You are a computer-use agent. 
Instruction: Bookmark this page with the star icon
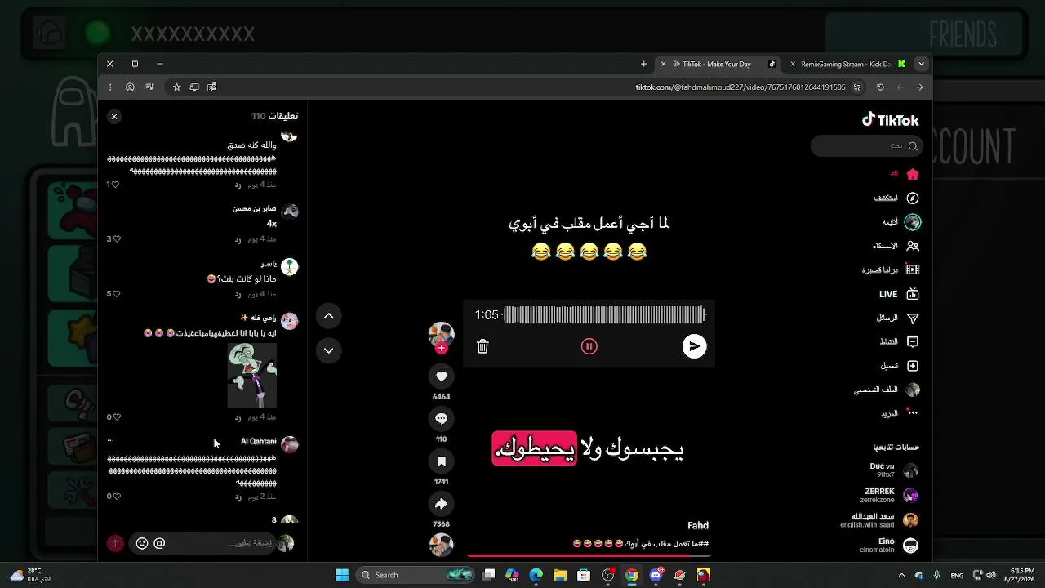click(x=176, y=87)
